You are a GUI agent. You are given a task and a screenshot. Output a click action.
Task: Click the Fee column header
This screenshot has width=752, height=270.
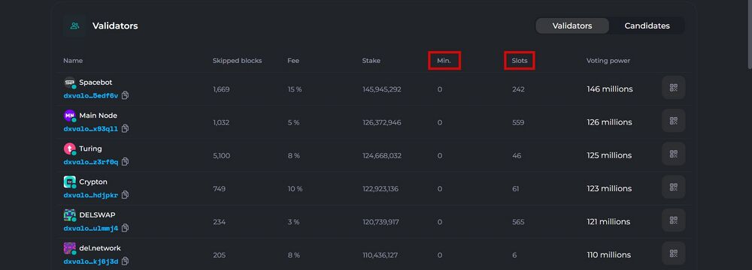click(293, 61)
